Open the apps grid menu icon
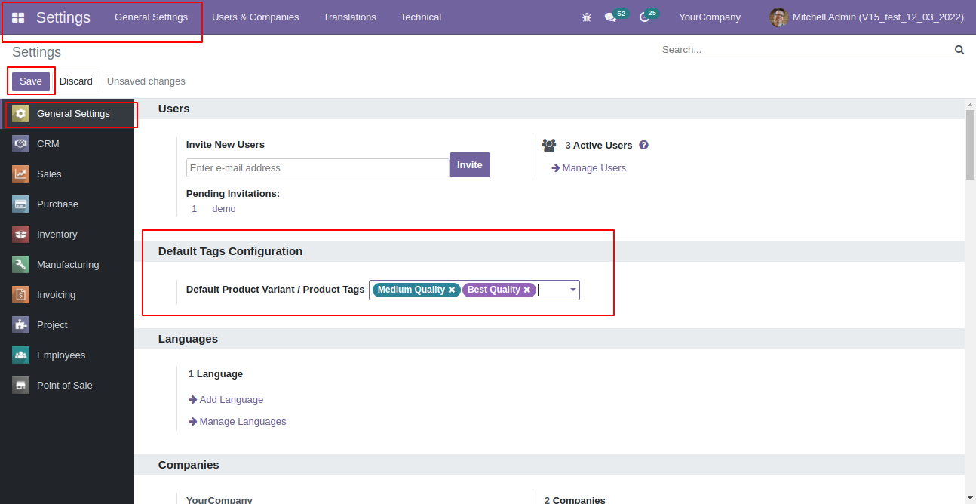This screenshot has width=976, height=504. [x=18, y=17]
